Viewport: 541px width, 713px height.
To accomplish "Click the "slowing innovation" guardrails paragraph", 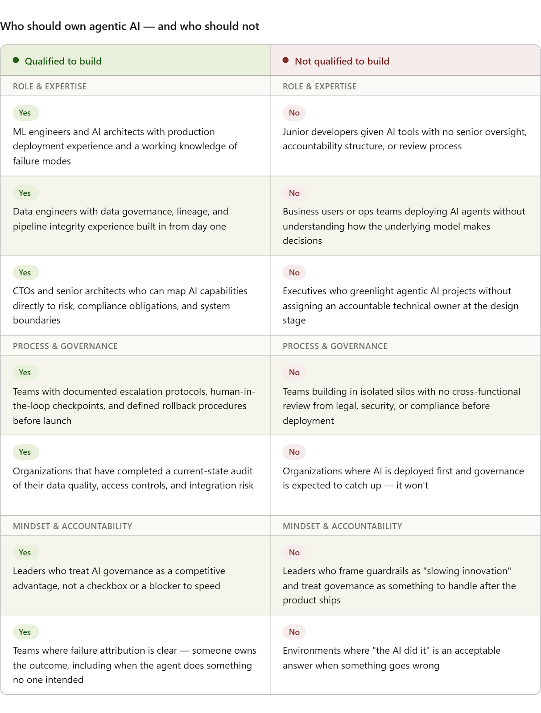I will (x=399, y=586).
